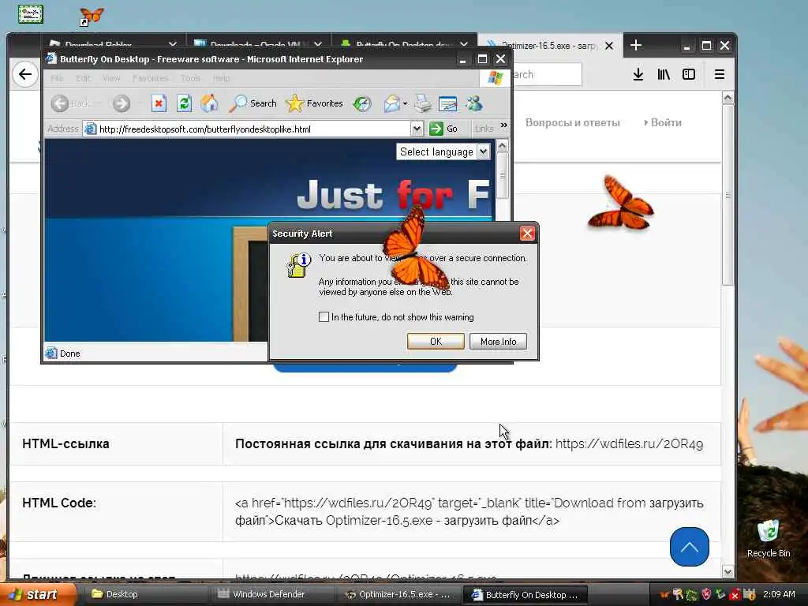Open Favorites in Internet Explorer toolbar

coord(314,103)
